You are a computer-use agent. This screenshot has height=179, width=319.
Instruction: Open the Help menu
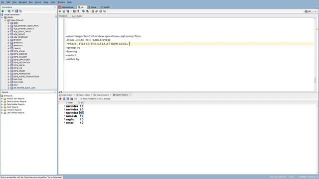69,2
